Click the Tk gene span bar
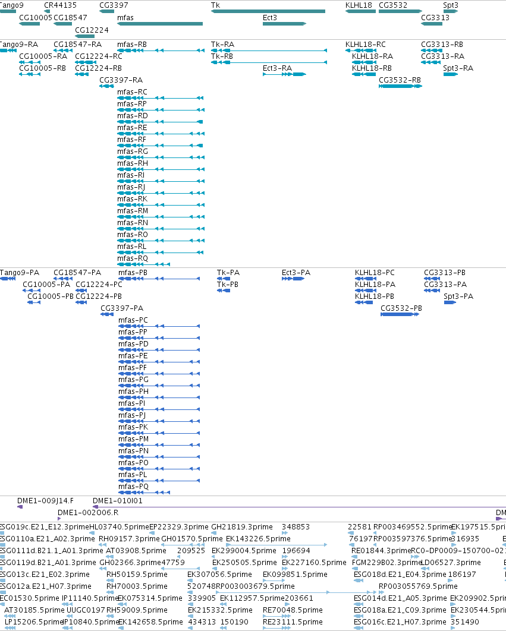Image resolution: width=506 pixels, height=631 pixels. click(x=268, y=11)
